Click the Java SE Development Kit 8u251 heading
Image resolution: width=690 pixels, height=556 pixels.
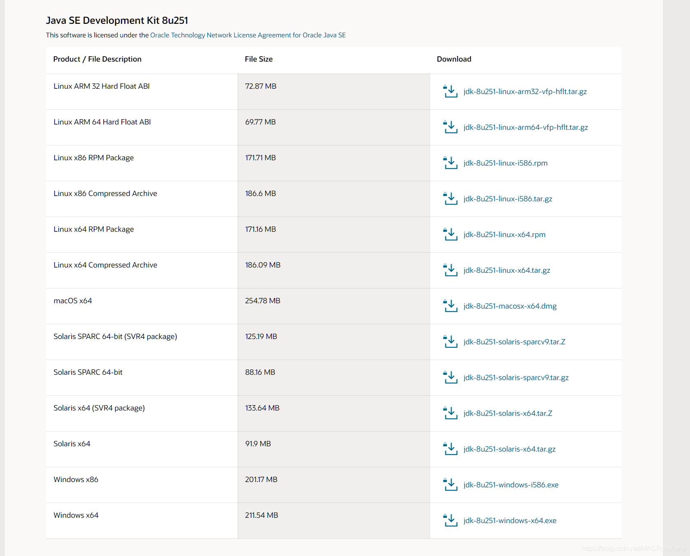coord(117,21)
